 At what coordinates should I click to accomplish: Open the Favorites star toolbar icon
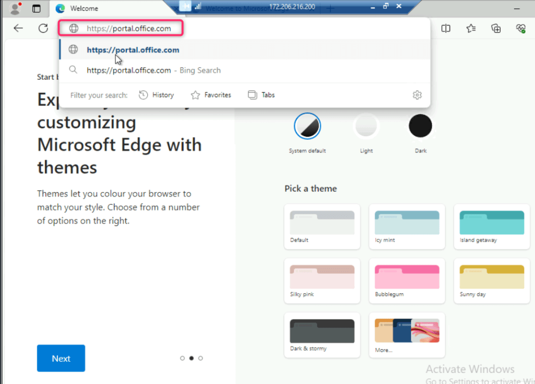pyautogui.click(x=471, y=29)
